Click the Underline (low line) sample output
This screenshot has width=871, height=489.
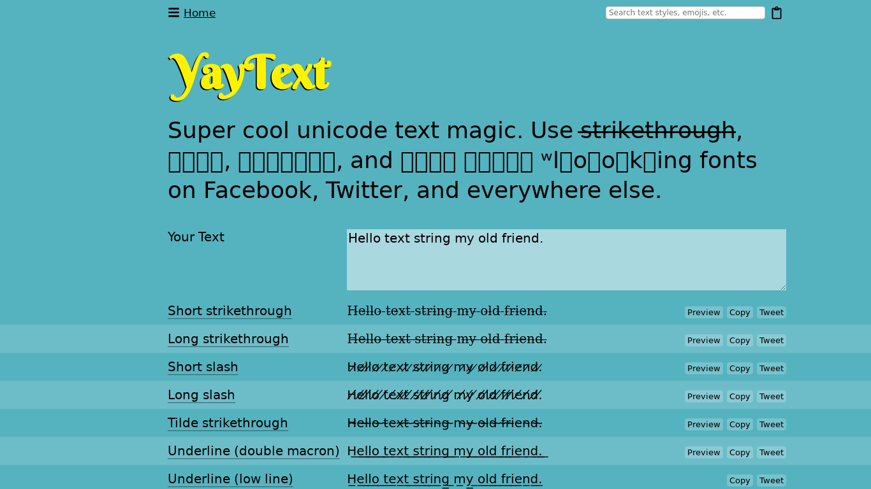445,479
